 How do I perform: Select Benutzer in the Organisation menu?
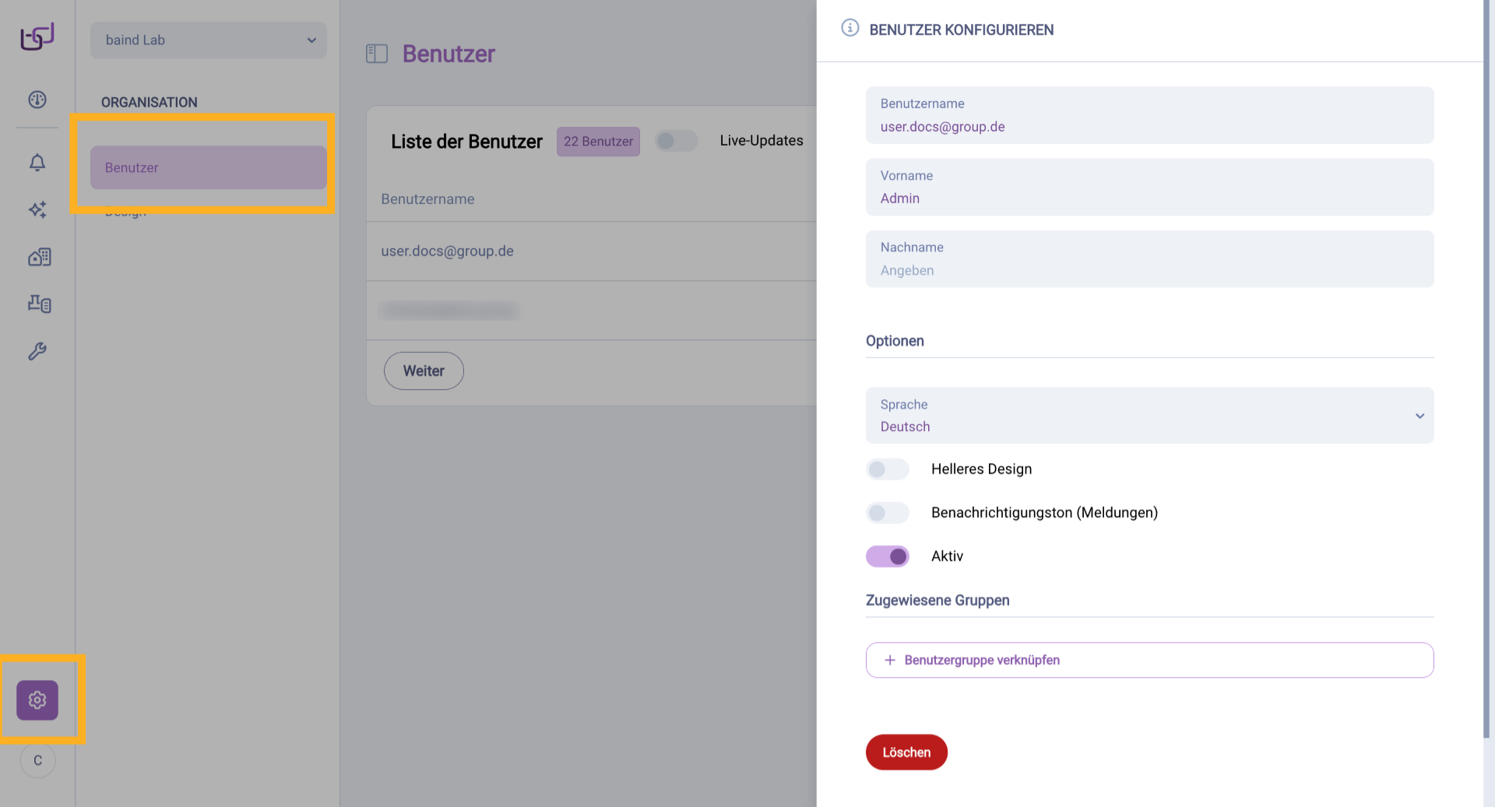click(x=208, y=167)
